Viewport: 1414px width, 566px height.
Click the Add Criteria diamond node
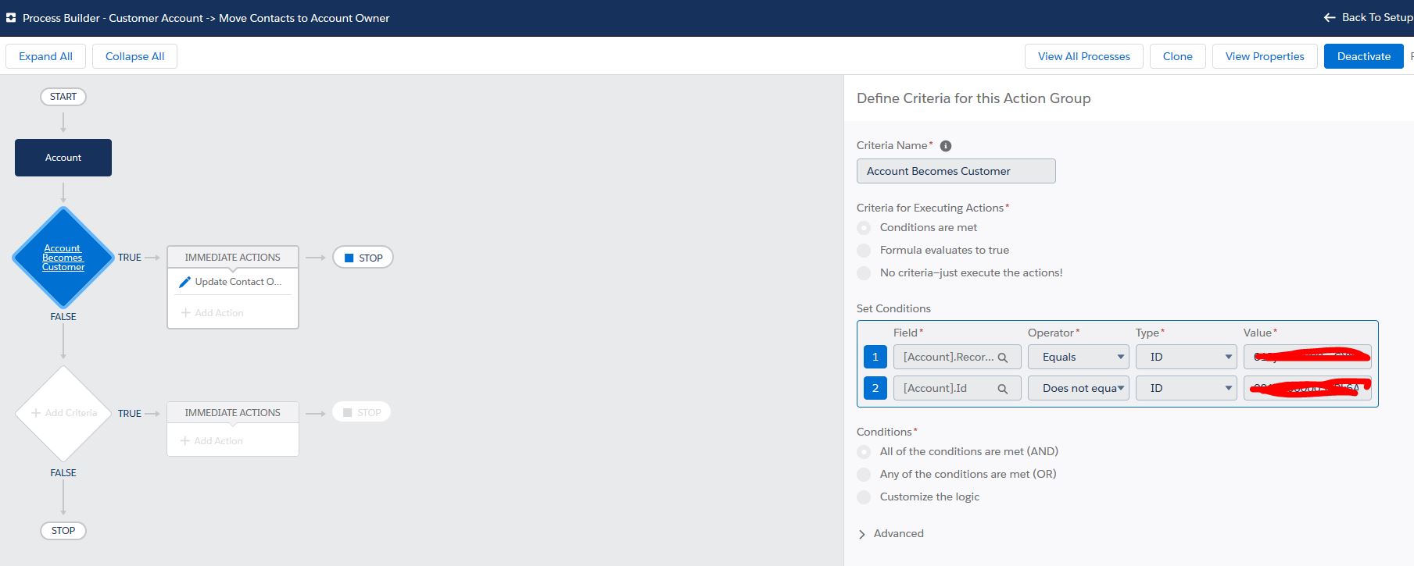coord(63,413)
